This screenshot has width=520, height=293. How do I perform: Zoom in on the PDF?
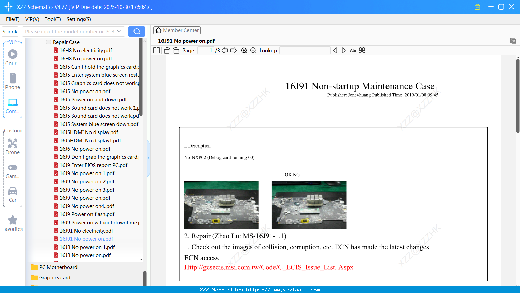244,50
